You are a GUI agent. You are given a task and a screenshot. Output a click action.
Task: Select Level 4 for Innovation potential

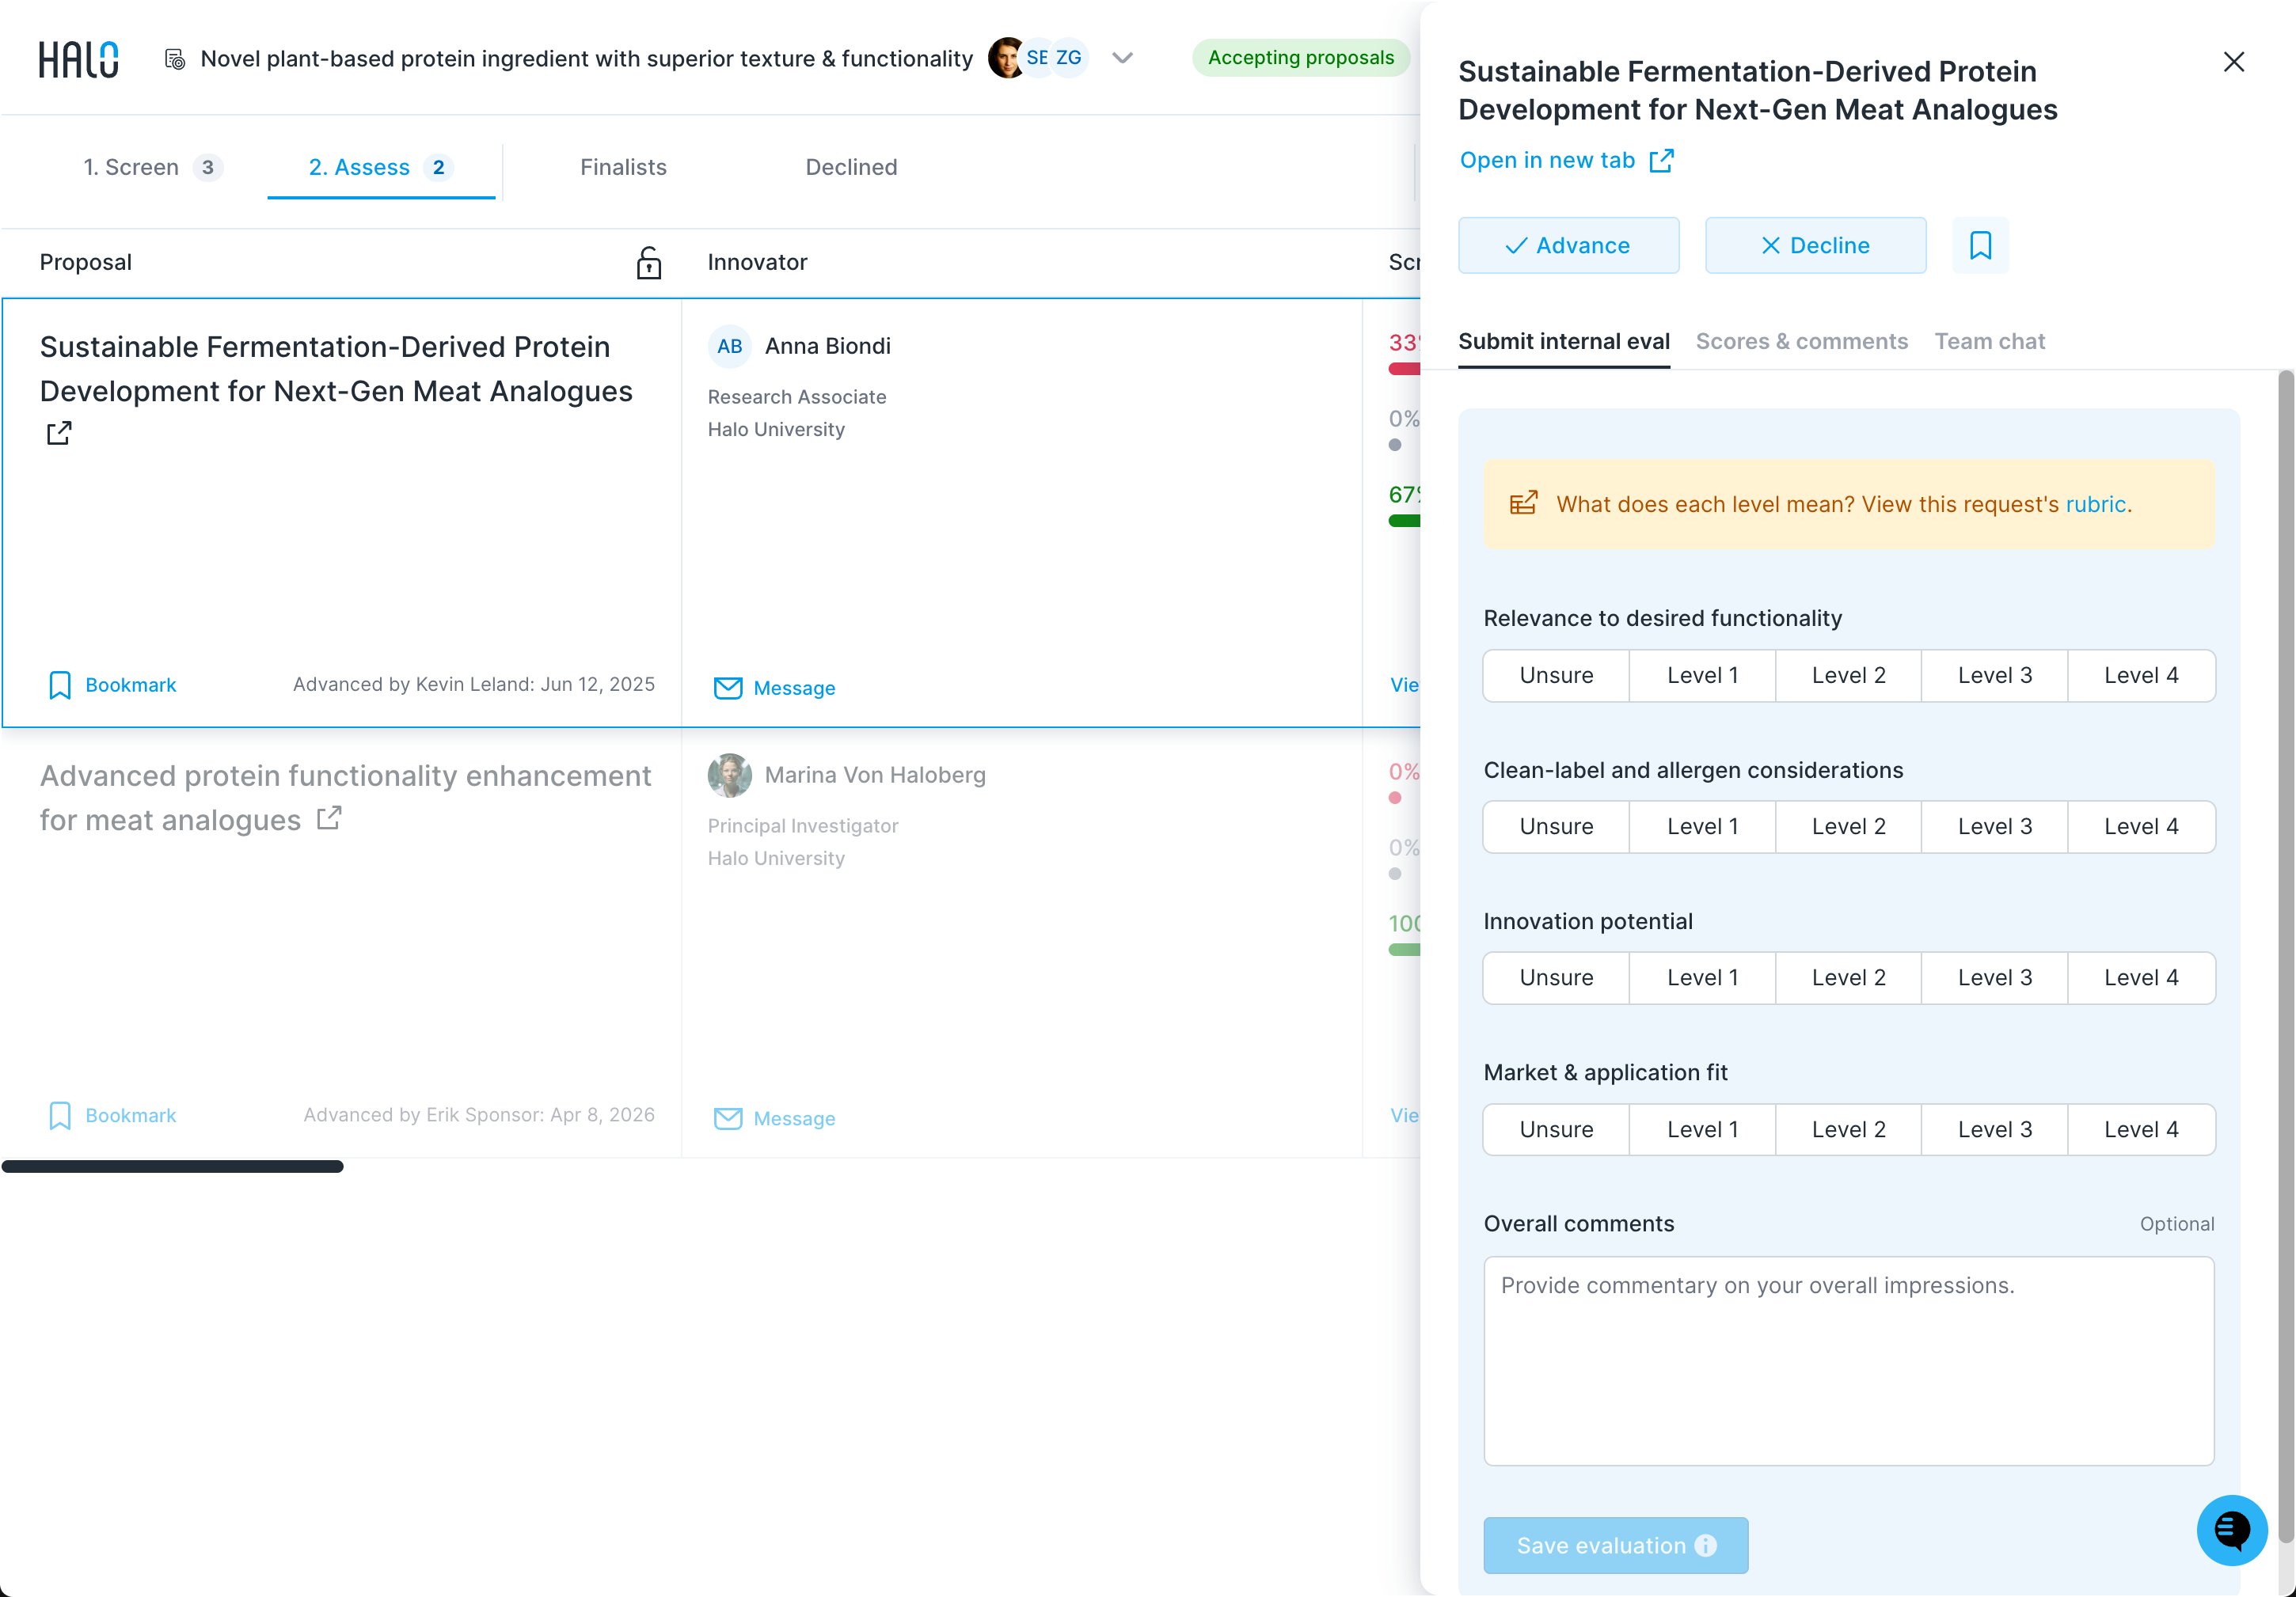pyautogui.click(x=2141, y=977)
